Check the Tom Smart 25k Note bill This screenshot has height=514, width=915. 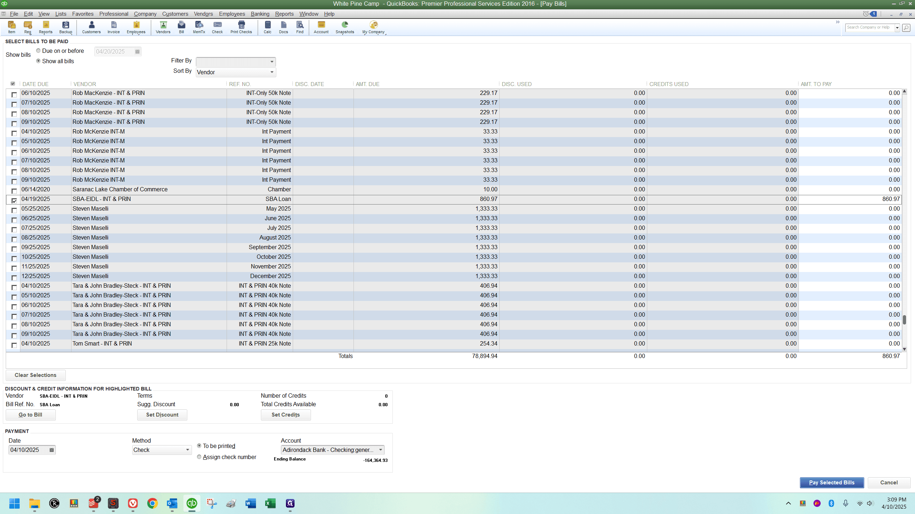coord(14,345)
